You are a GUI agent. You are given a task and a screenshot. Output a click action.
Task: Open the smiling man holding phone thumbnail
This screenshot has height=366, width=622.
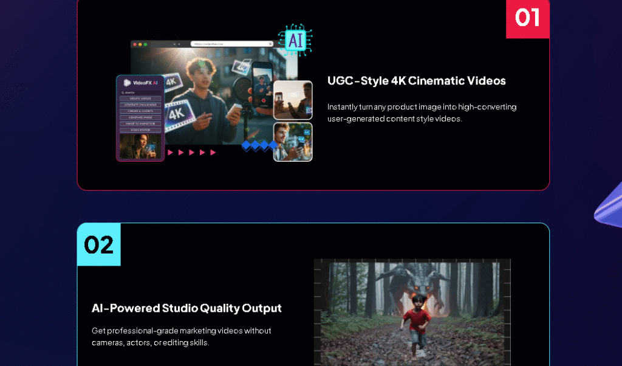coord(293,142)
